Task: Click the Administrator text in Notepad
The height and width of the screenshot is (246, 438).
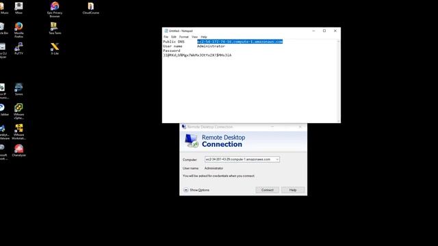Action: [x=211, y=46]
